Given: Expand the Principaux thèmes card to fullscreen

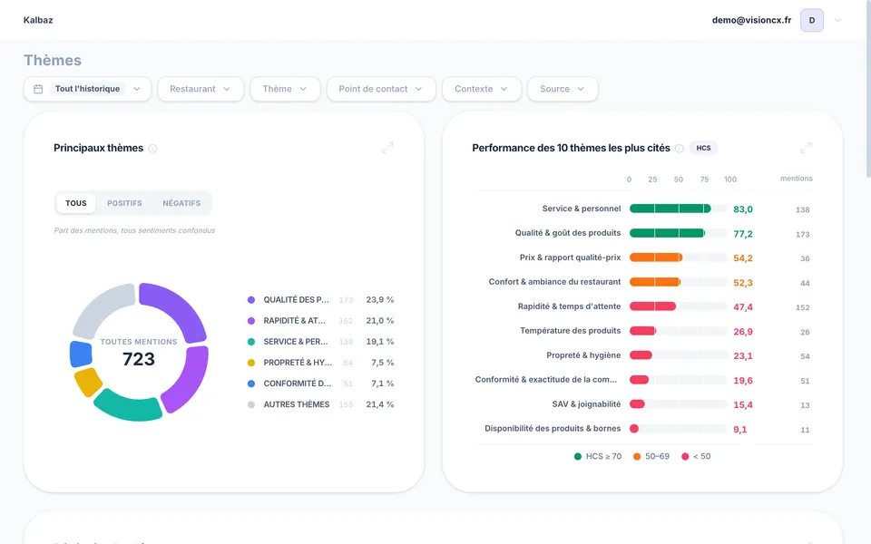Looking at the screenshot, I should click(387, 148).
